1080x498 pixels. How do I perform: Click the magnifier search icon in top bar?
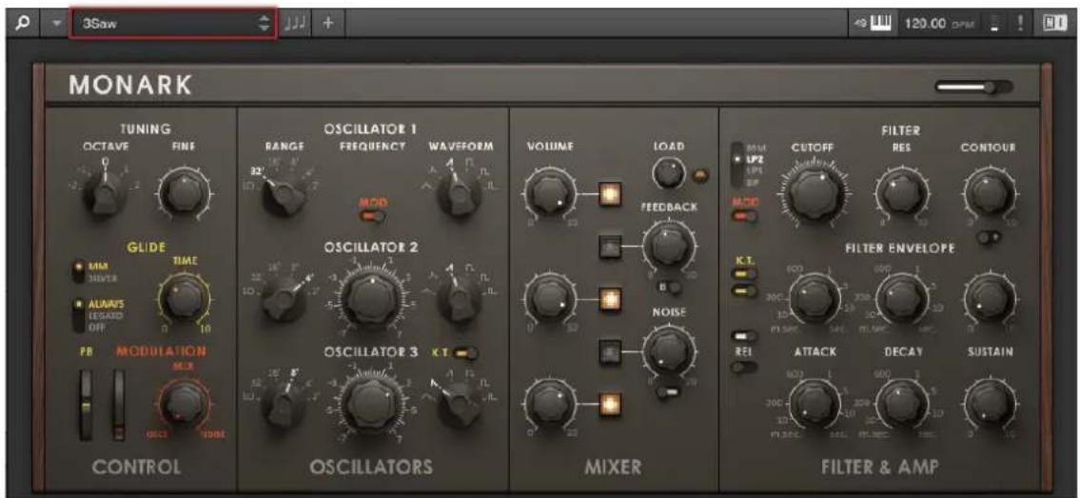(x=24, y=24)
